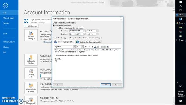Viewport: 186px width, 105px height.
Task: Switch to Inside My Organization tab
Action: point(64,42)
